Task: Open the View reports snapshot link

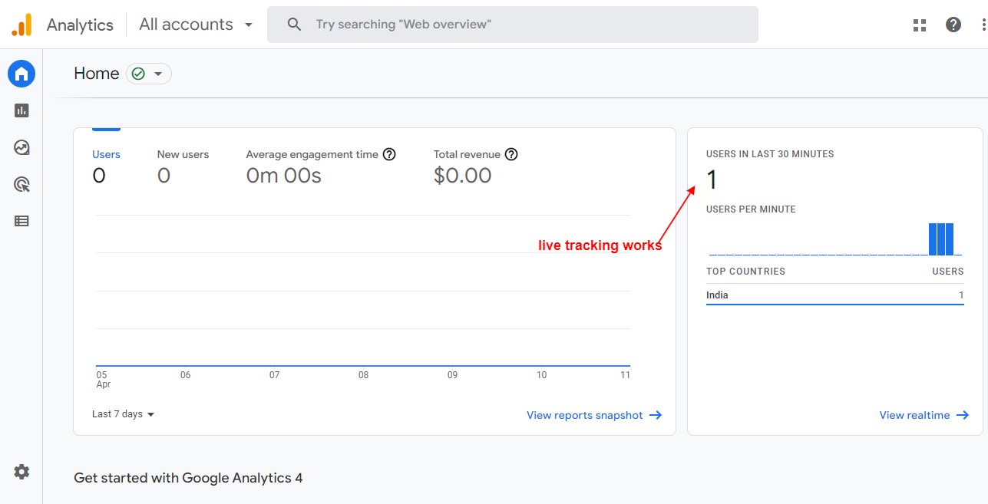Action: click(594, 415)
